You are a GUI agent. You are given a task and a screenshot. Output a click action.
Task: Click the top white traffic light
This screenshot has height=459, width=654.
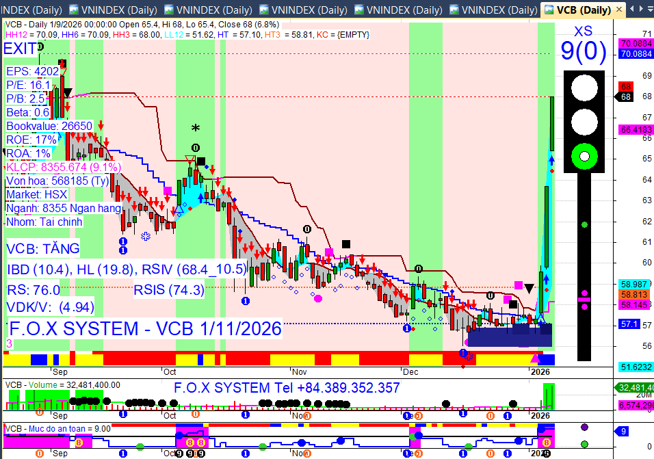click(584, 88)
